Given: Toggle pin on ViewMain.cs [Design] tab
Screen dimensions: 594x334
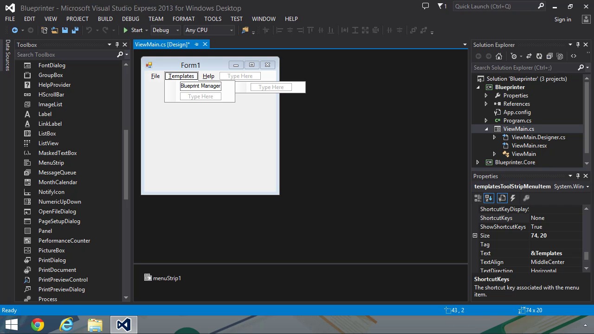Looking at the screenshot, I should click(196, 45).
